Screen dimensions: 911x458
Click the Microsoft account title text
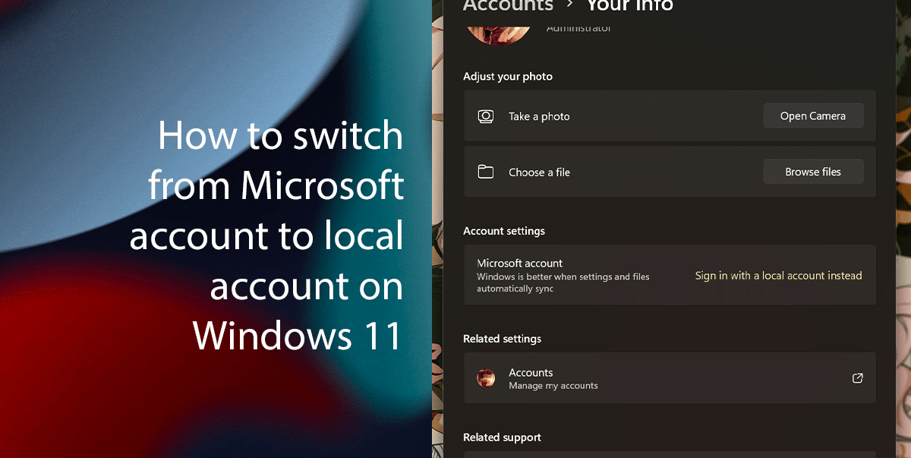520,264
